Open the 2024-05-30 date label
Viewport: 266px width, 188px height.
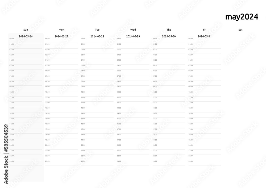169,36
